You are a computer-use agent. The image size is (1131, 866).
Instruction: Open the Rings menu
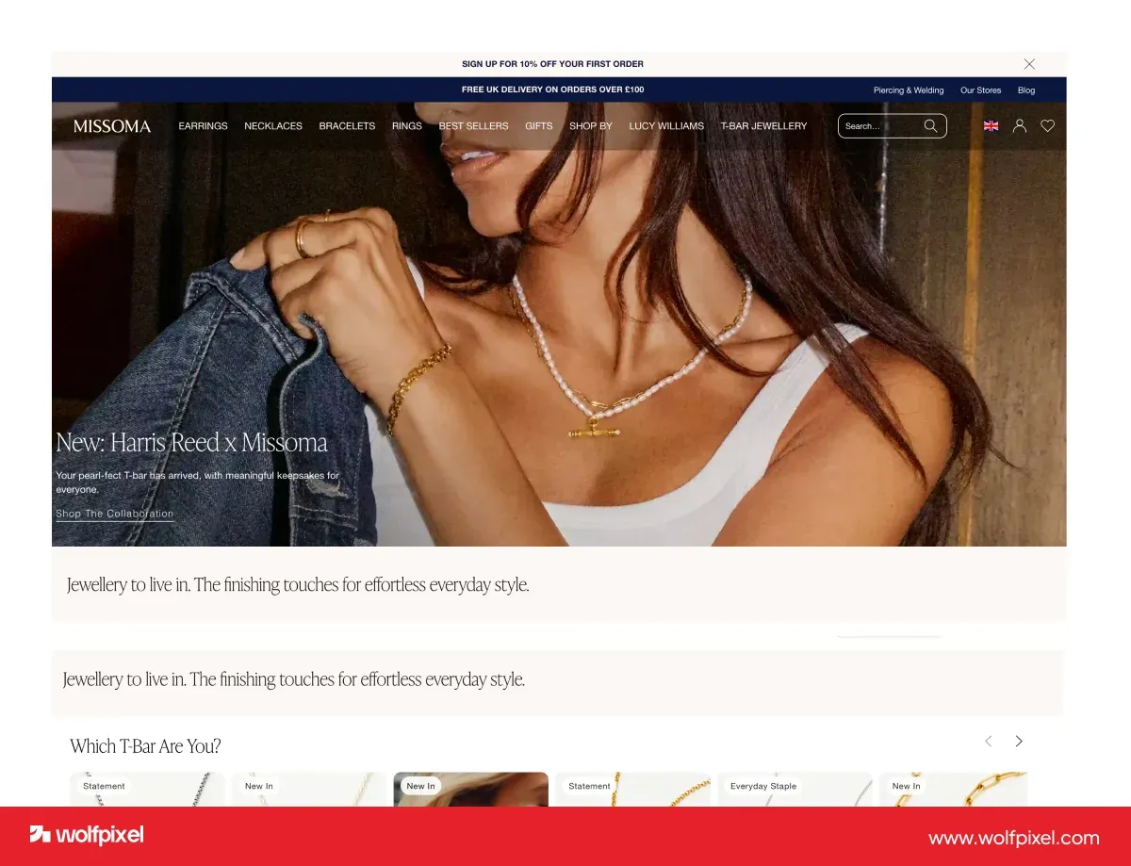407,126
